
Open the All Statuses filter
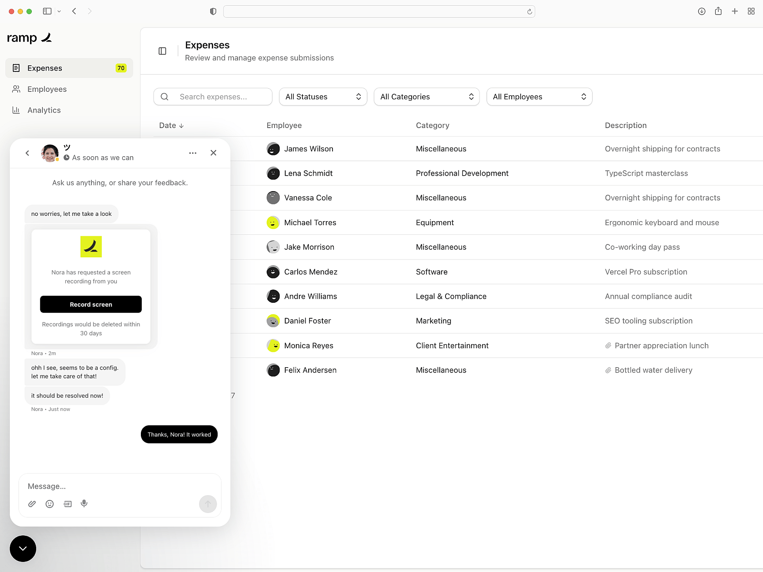323,97
